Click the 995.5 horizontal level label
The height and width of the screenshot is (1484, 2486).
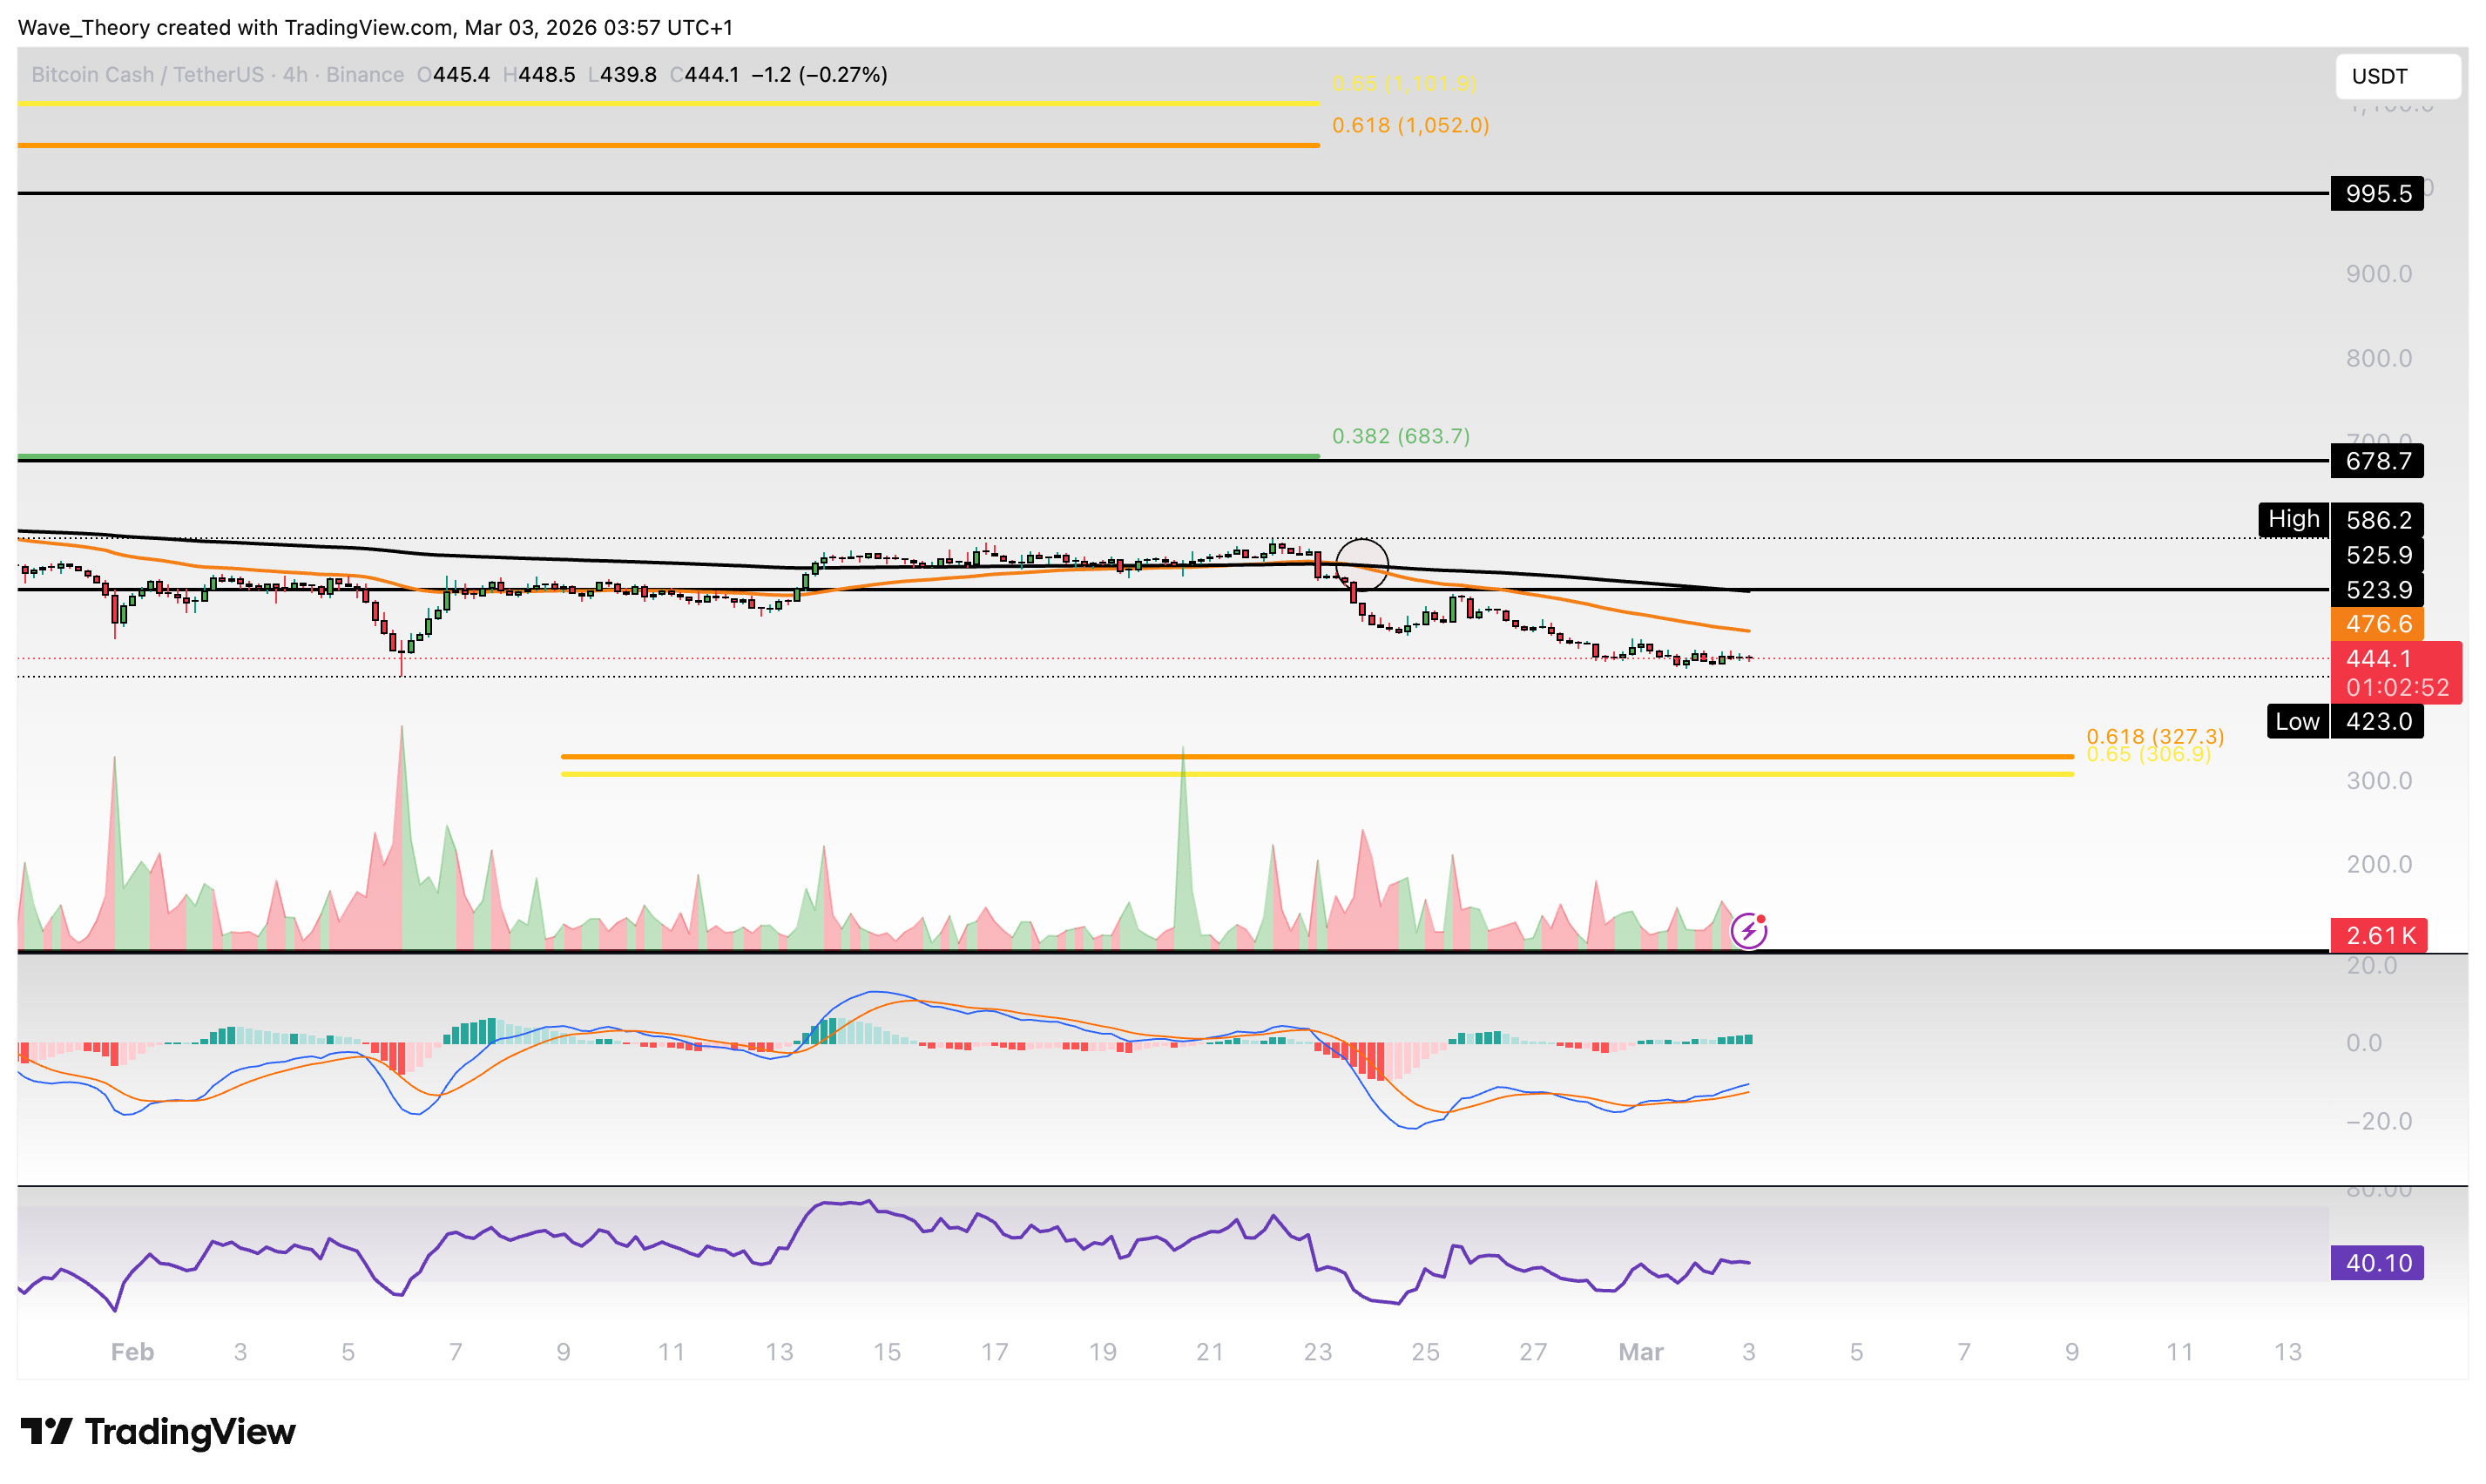tap(2378, 194)
